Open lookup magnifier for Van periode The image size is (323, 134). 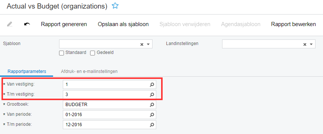pyautogui.click(x=152, y=115)
